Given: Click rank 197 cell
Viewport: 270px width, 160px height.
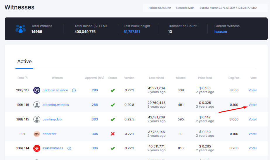Looking at the screenshot, I should [23, 134].
